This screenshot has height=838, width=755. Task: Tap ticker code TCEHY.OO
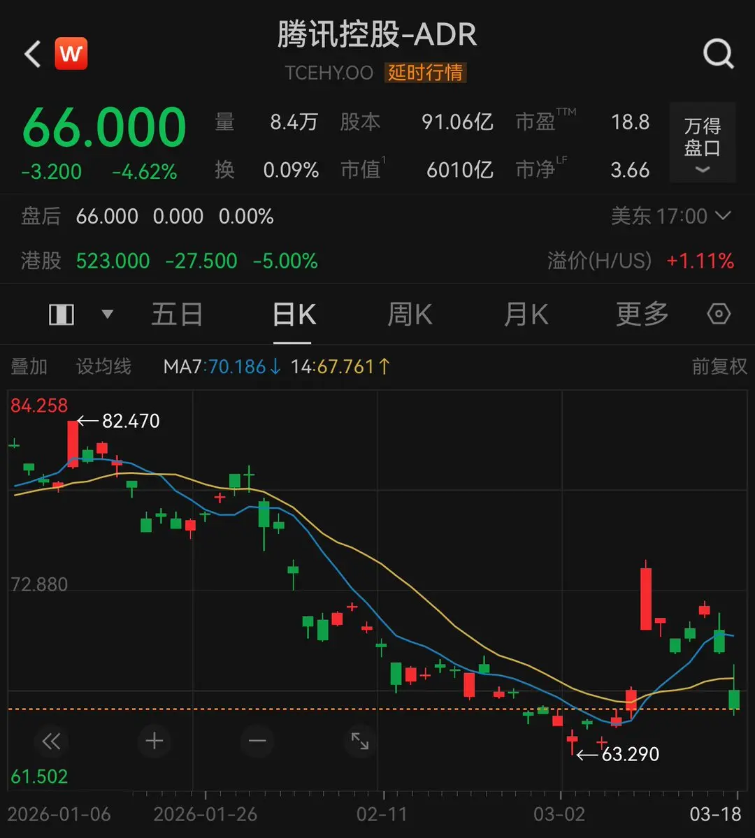[x=329, y=73]
